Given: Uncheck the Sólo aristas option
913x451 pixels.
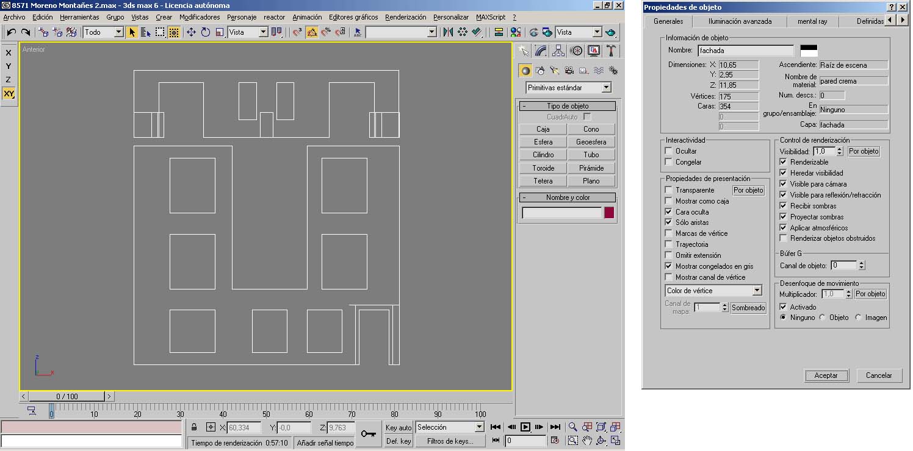Looking at the screenshot, I should [669, 222].
